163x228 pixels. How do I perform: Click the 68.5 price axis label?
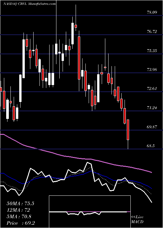(151, 146)
